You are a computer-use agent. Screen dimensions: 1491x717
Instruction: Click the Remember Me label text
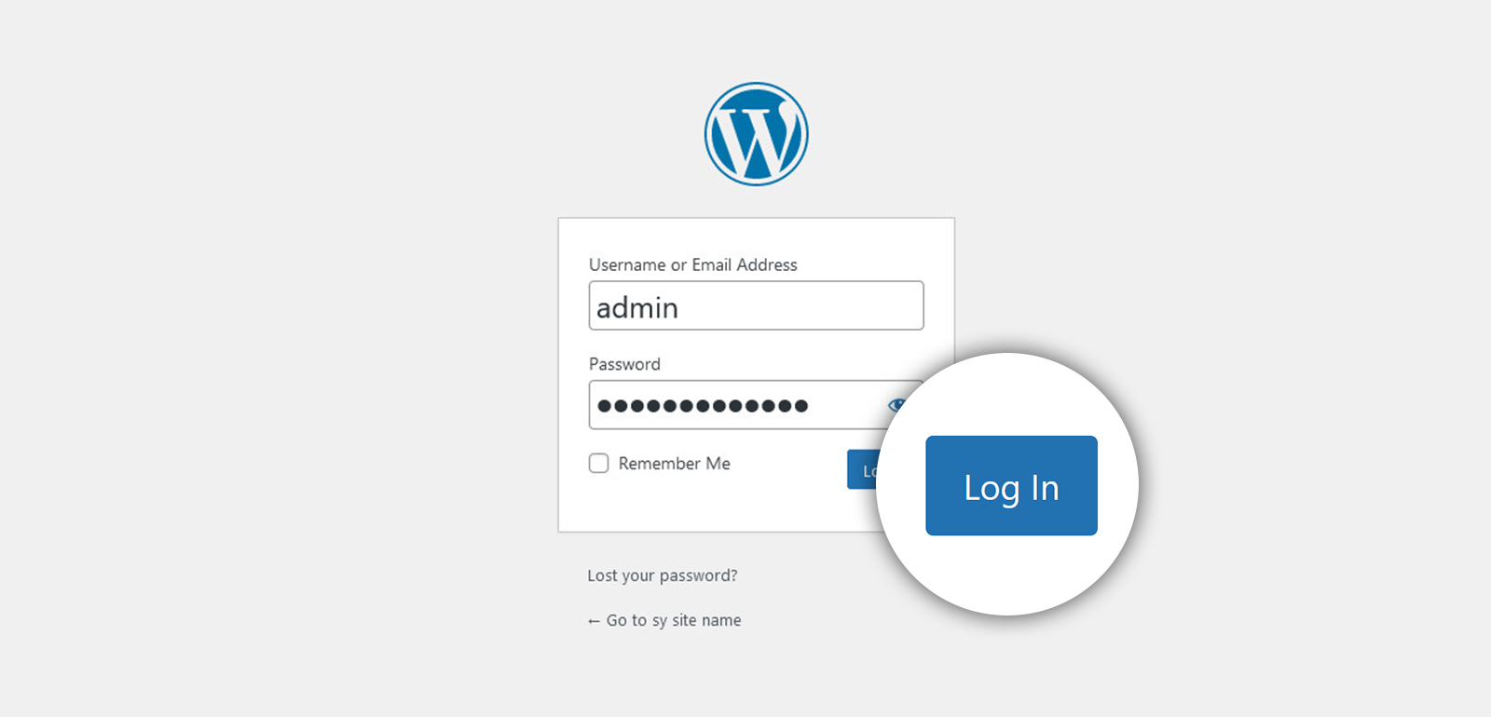click(x=674, y=463)
